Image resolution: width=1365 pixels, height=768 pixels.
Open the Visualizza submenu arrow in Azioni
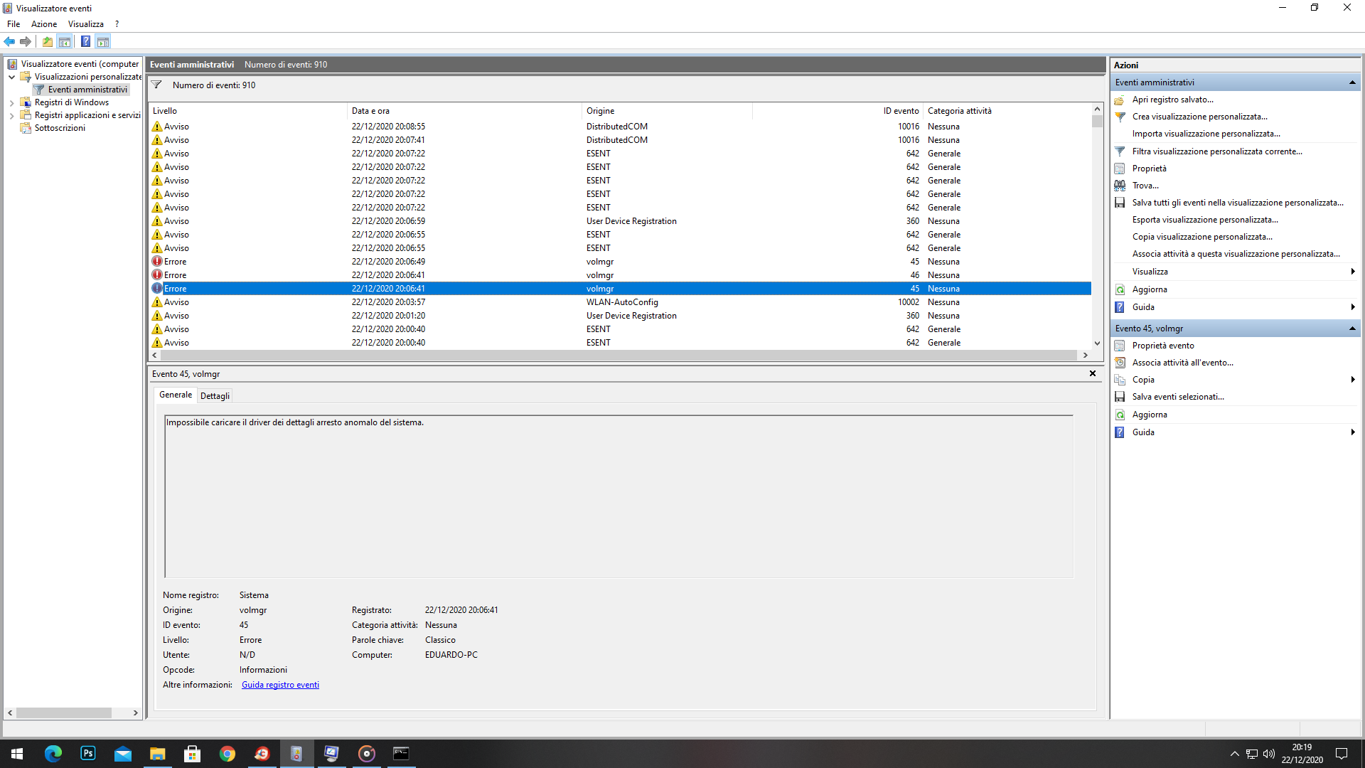(x=1351, y=272)
